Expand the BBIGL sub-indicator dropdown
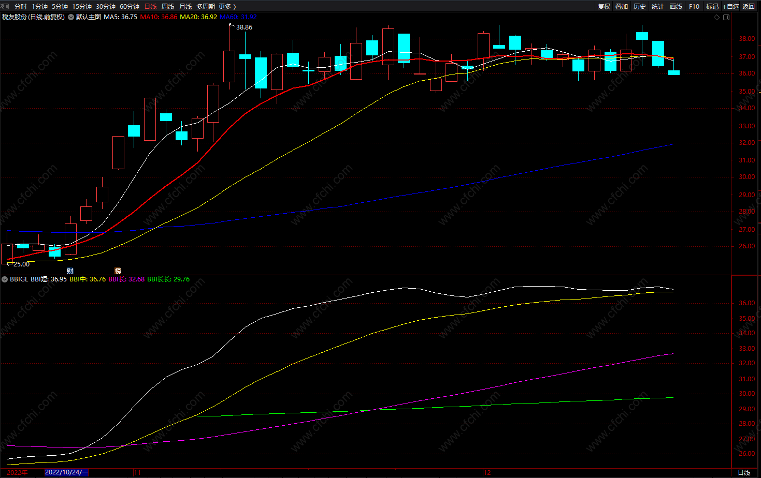Viewport: 761px width, 478px height. (5, 279)
